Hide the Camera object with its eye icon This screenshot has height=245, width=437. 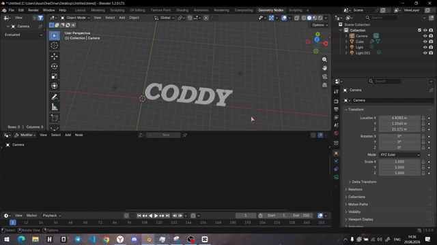click(x=425, y=36)
